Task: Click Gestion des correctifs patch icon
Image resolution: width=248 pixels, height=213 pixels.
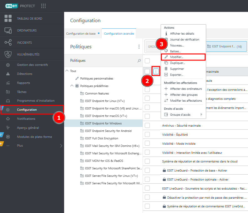Action: click(8, 65)
